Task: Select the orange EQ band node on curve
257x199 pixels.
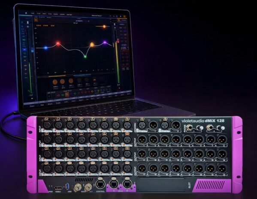Action: (x=92, y=44)
